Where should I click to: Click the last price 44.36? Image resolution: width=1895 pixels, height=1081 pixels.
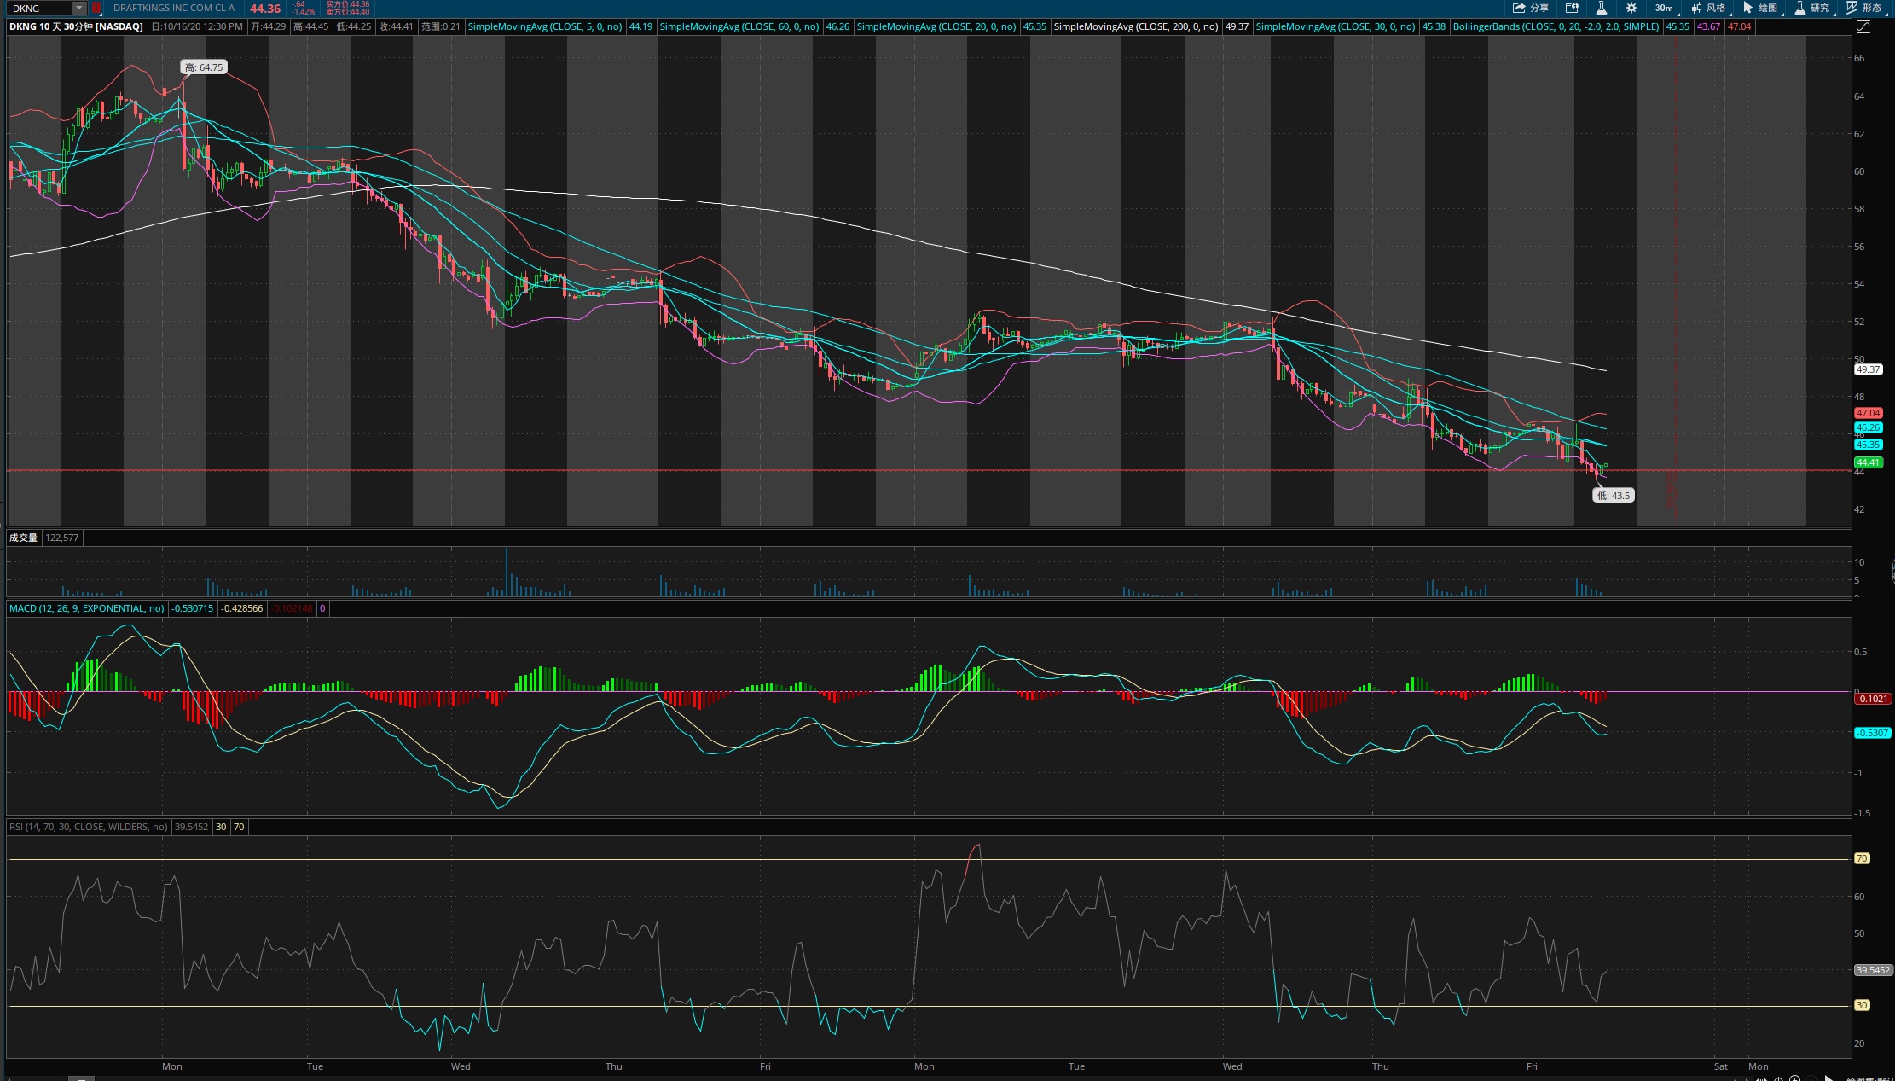point(265,8)
